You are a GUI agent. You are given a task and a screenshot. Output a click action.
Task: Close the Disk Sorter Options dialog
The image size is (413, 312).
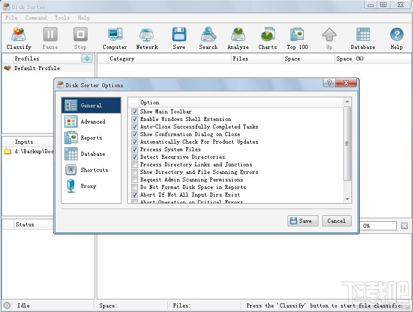347,83
